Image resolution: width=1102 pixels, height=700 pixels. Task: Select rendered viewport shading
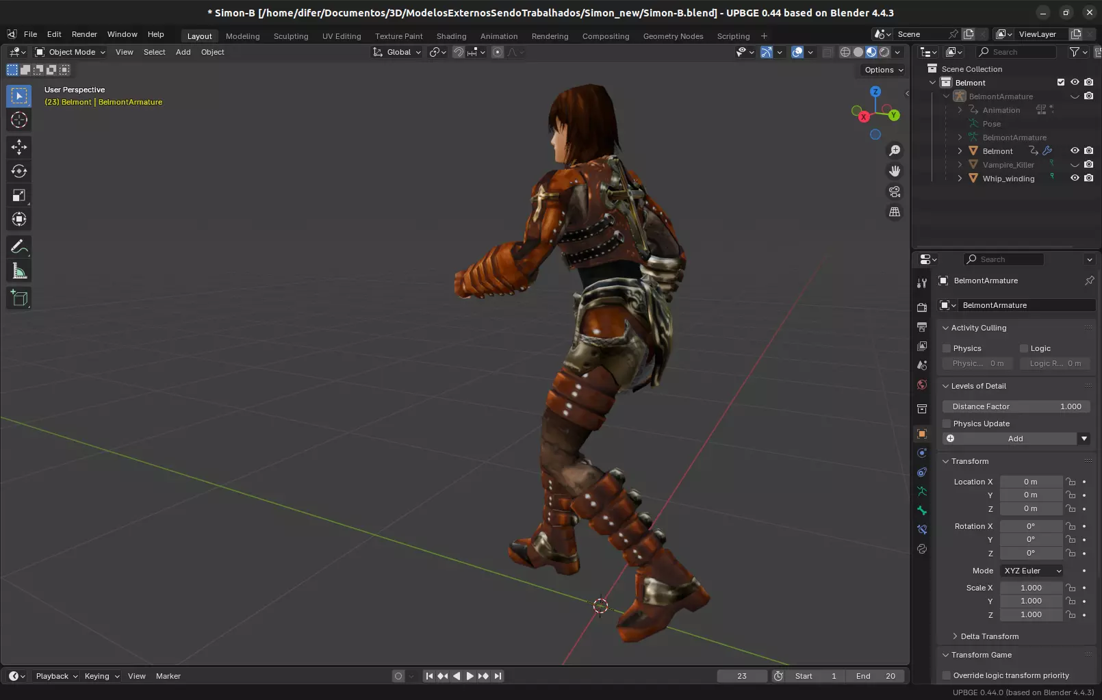[884, 52]
